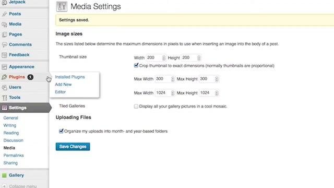
Task: Click the Plugins plug icon
Action: (x=4, y=77)
